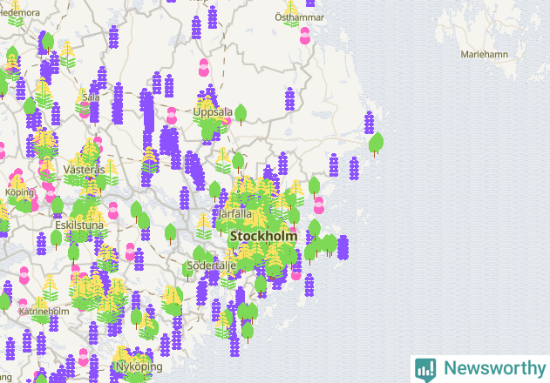Screen dimensions: 550x383
Task: Select the pink marker on coast northeast of Stockholm
Action: (319, 205)
